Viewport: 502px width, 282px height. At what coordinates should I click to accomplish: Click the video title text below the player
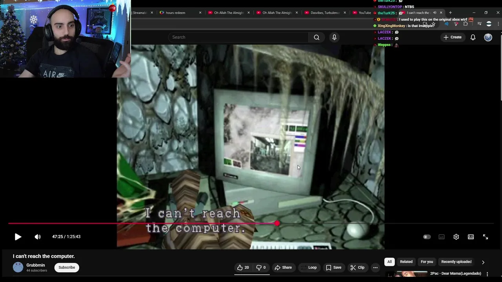point(44,256)
